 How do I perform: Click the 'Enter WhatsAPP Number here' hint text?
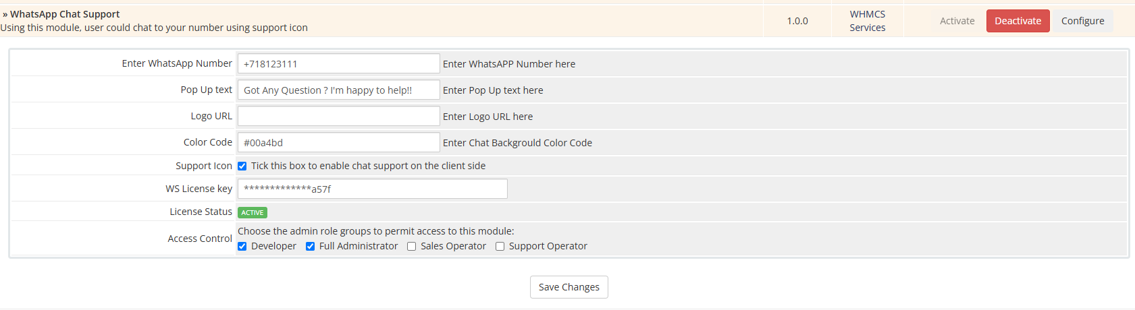click(x=509, y=64)
